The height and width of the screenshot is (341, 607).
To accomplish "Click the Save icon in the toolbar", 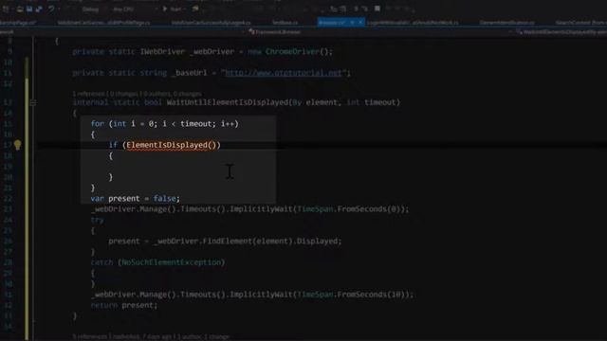I will click(x=29, y=9).
